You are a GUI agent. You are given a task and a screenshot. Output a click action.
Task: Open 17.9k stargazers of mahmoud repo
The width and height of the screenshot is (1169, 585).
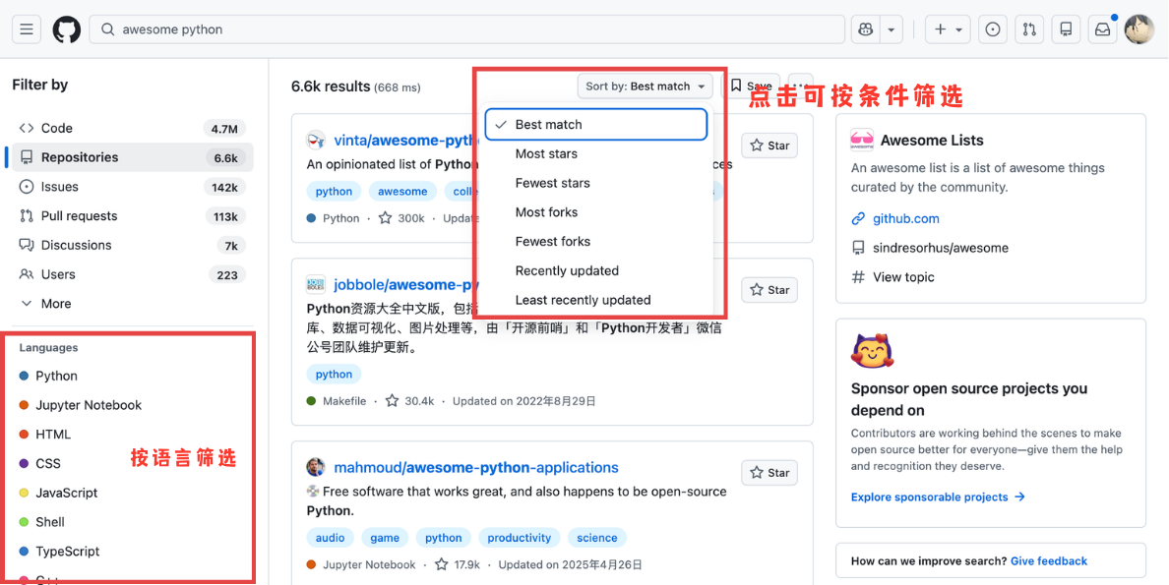tap(457, 564)
